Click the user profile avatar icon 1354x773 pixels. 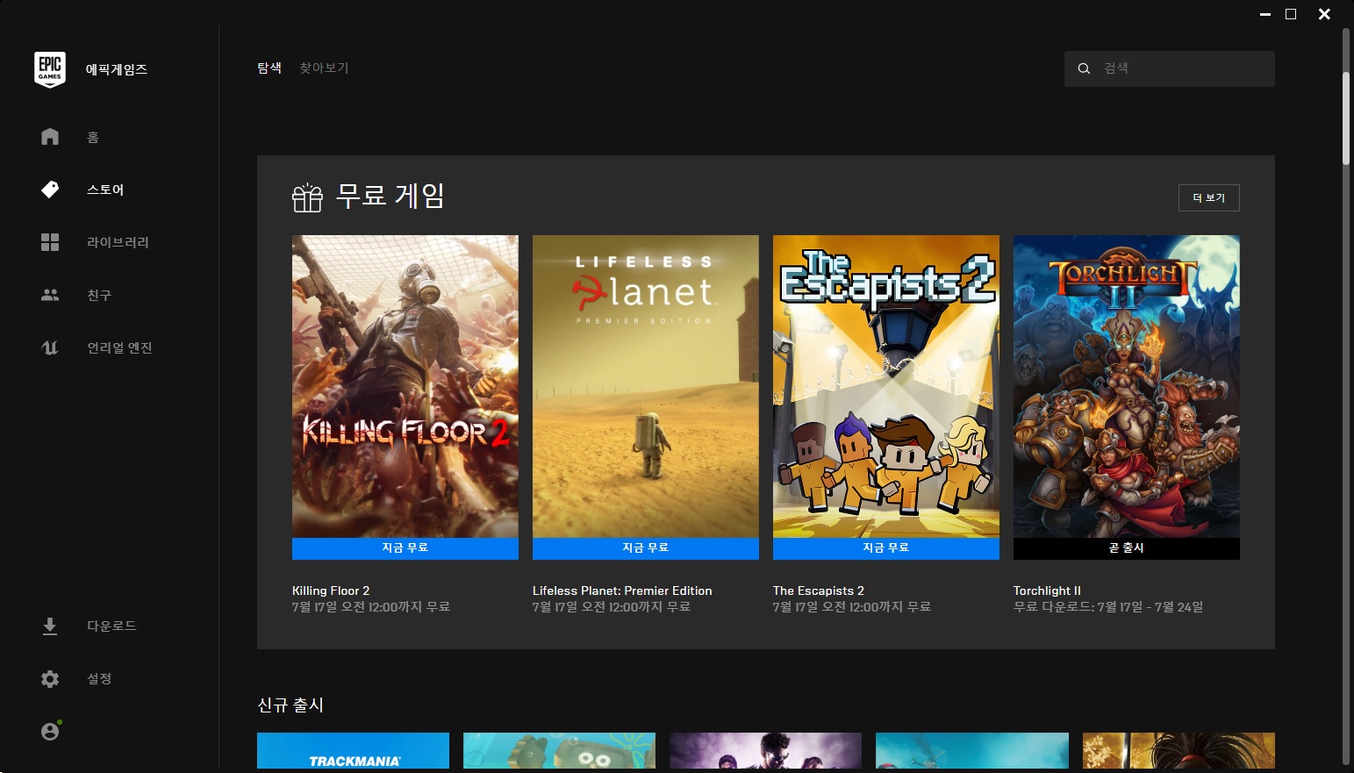point(50,731)
